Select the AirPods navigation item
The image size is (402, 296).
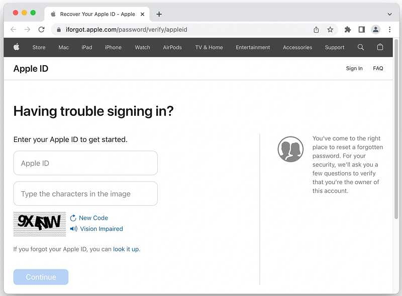(172, 47)
